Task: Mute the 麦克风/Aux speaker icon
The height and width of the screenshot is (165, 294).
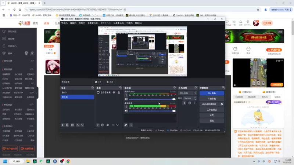Action: 126,99
